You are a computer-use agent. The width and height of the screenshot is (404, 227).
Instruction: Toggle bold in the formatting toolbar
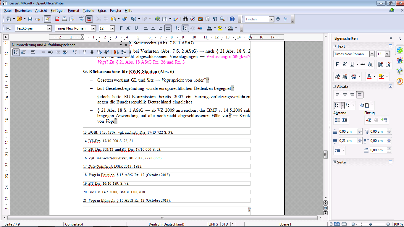[x=121, y=28]
